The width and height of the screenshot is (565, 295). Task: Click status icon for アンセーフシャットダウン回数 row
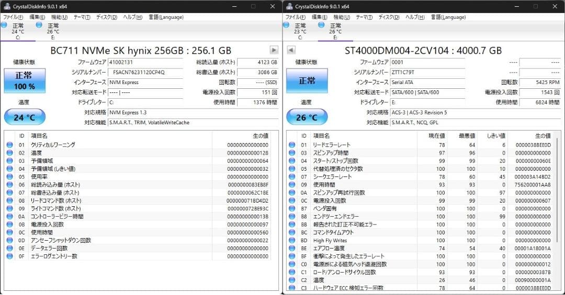(x=10, y=240)
